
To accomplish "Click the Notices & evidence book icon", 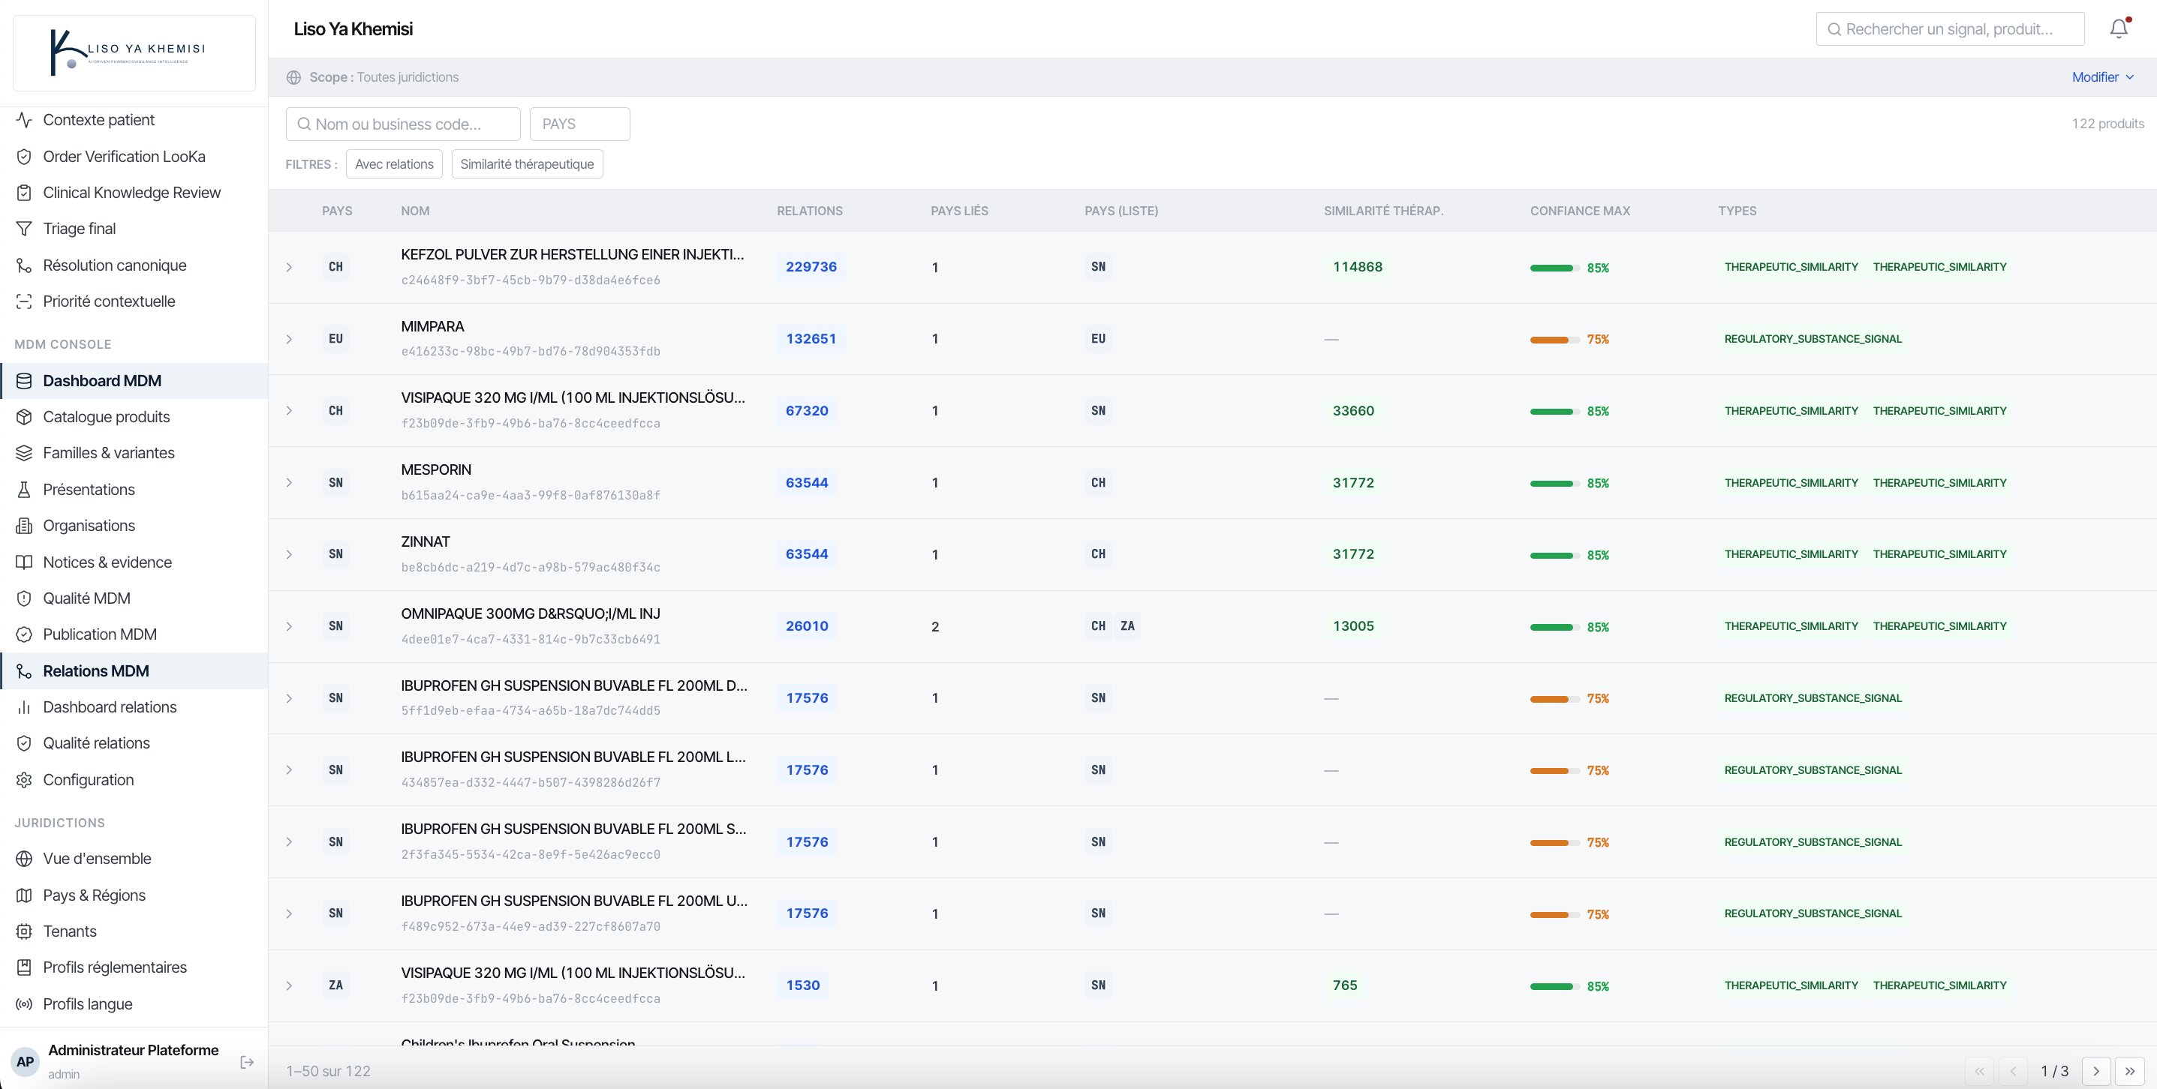I will pyautogui.click(x=24, y=562).
